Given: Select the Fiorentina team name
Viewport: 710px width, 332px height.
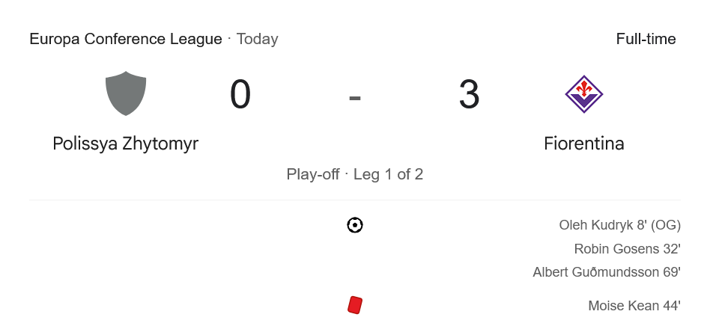Looking at the screenshot, I should point(584,144).
